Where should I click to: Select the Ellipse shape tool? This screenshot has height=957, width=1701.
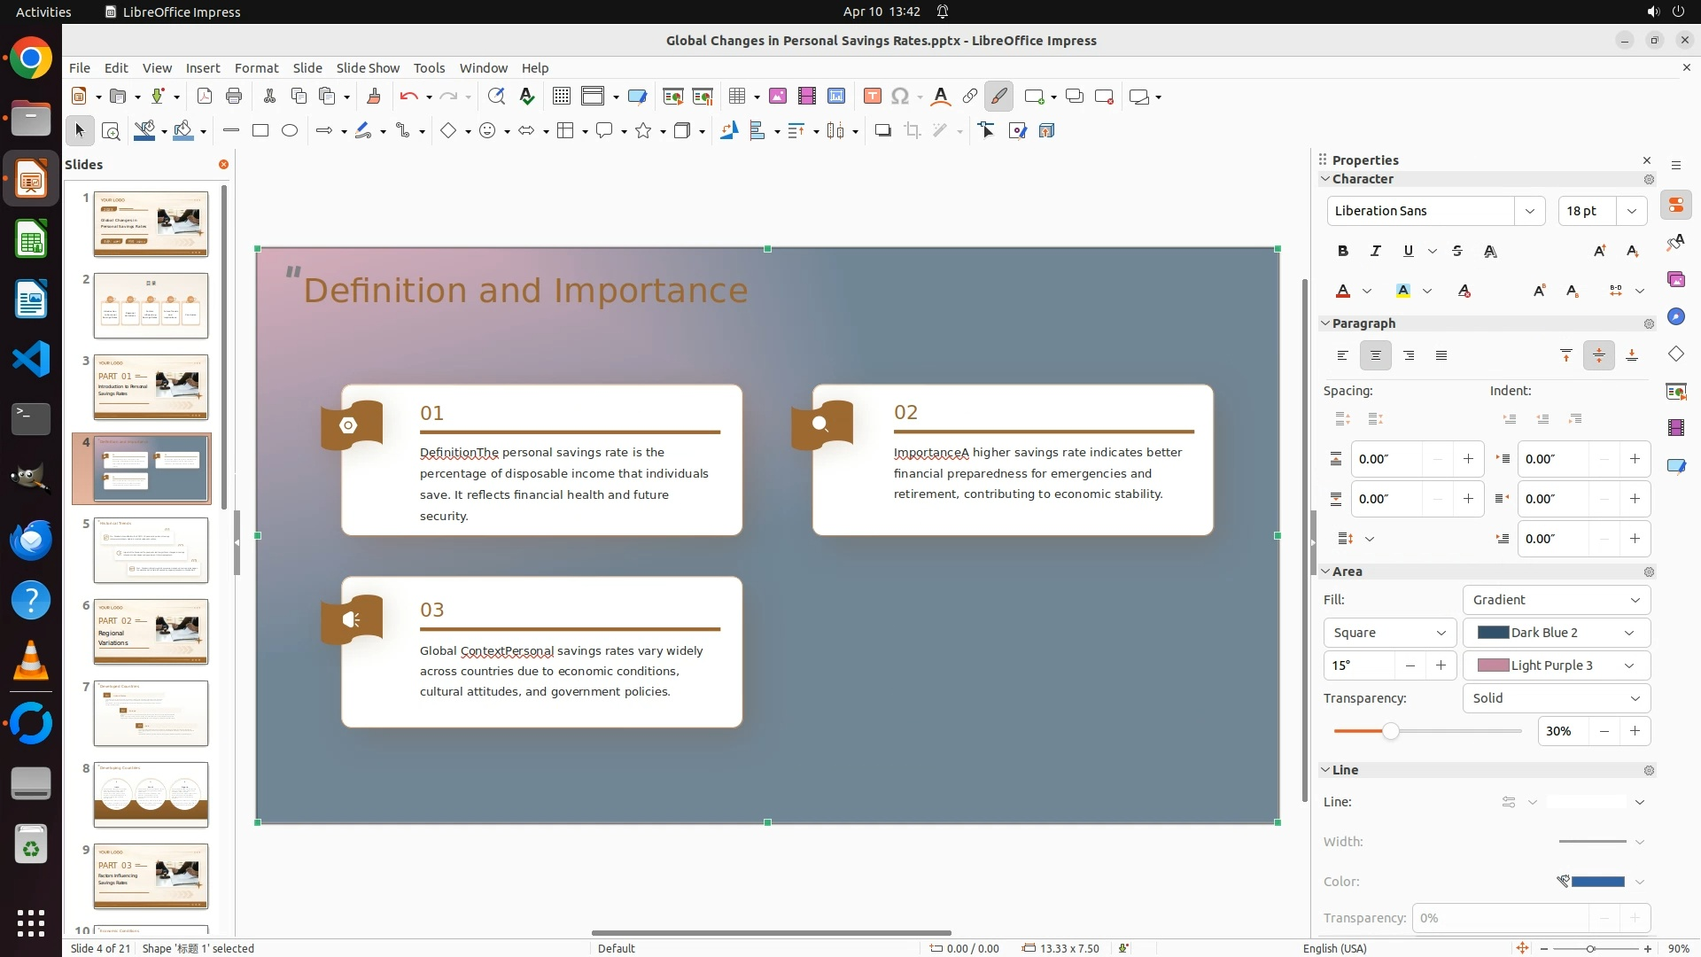pyautogui.click(x=290, y=131)
